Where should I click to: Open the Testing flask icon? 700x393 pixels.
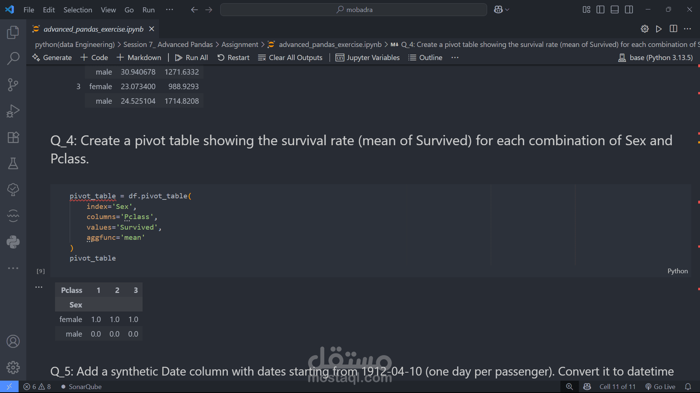point(13,163)
